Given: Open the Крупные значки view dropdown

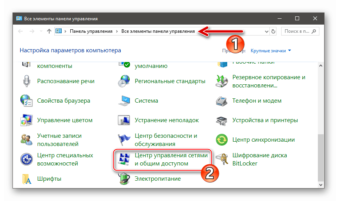Looking at the screenshot, I should point(271,51).
